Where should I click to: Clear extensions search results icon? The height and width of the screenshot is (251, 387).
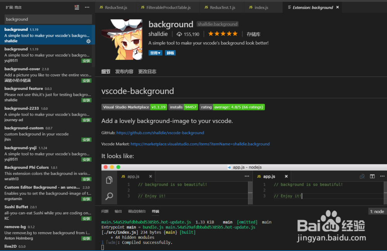click(77, 7)
